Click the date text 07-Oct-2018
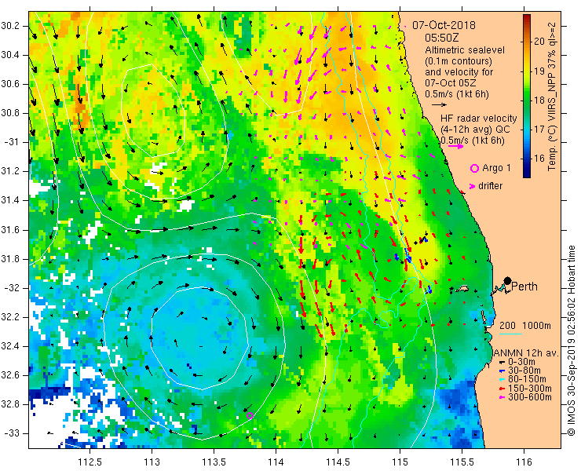The height and width of the screenshot is (471, 581). point(444,25)
